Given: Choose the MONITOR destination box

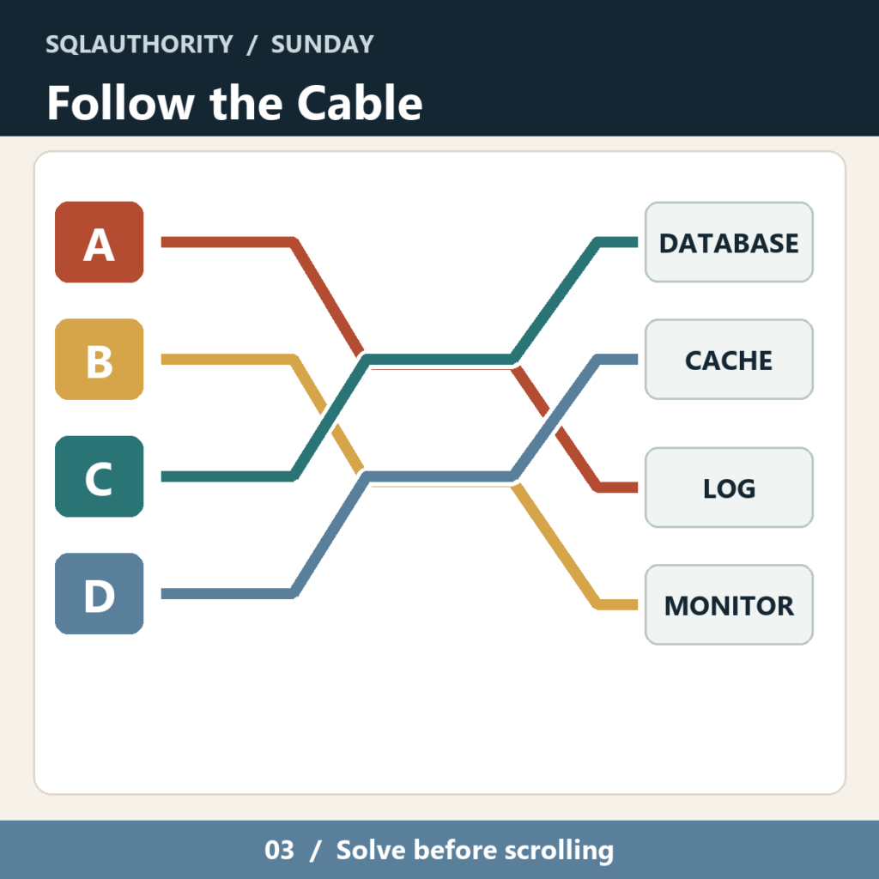Looking at the screenshot, I should point(729,605).
